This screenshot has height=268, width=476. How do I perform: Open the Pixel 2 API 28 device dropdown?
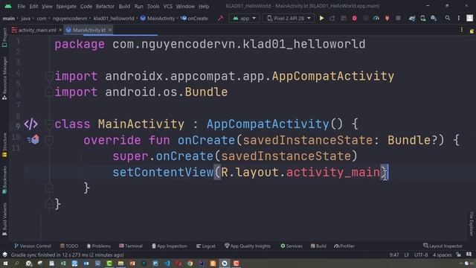[x=289, y=18]
